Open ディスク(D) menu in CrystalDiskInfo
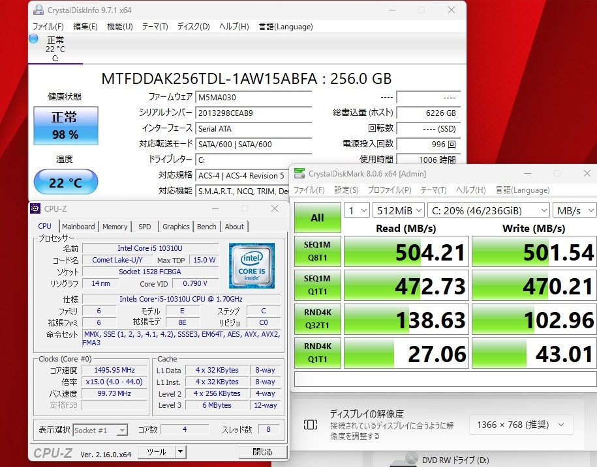 coord(193,27)
